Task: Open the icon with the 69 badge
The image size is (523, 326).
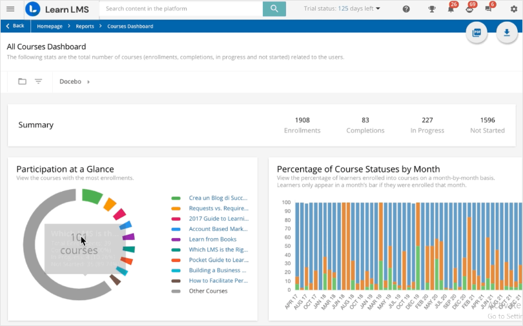Action: coord(469,9)
